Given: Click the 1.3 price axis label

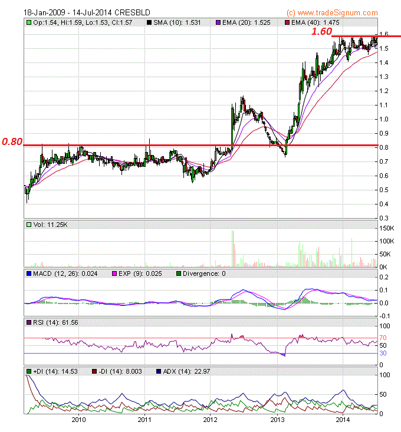Looking at the screenshot, I should tap(384, 77).
